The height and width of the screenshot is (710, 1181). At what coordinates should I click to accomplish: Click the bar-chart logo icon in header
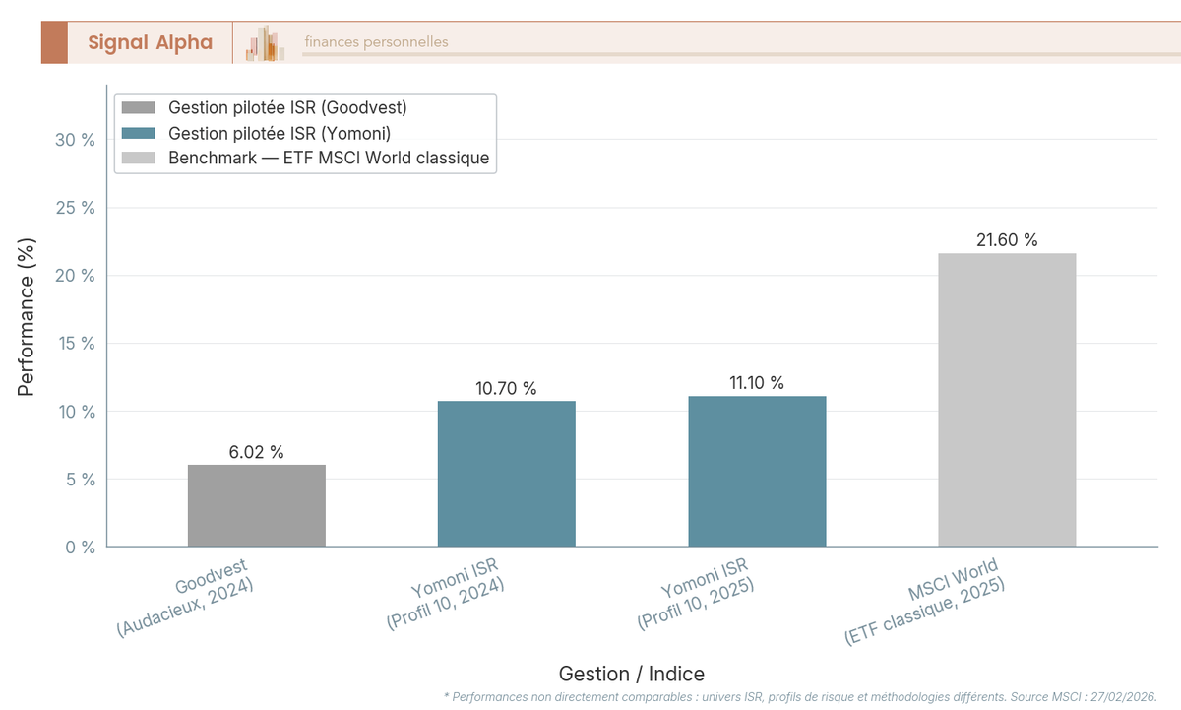265,43
